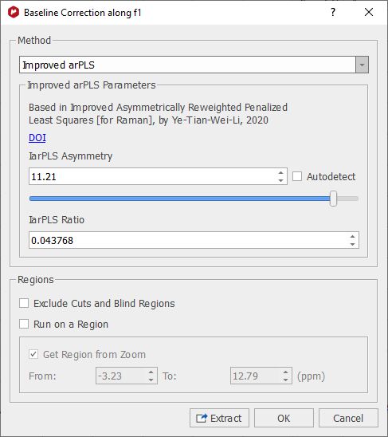Open the Improved arPLS method combo box
This screenshot has height=437, width=388.
[x=194, y=65]
